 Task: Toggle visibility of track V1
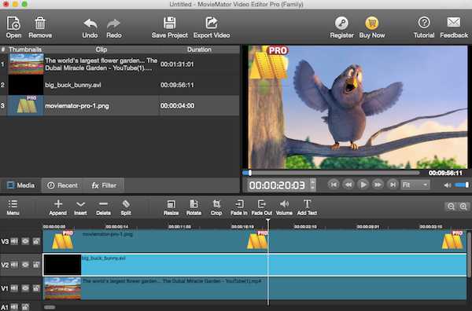click(25, 288)
